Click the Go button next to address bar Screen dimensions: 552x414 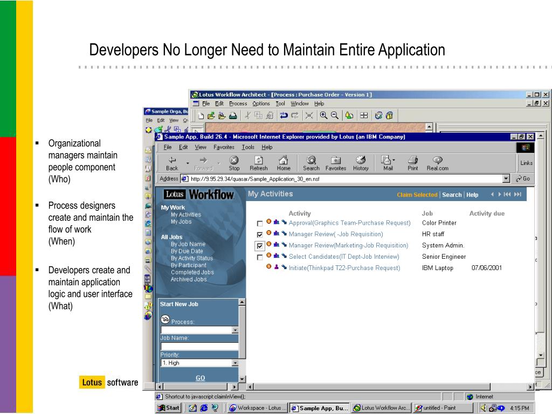523,179
